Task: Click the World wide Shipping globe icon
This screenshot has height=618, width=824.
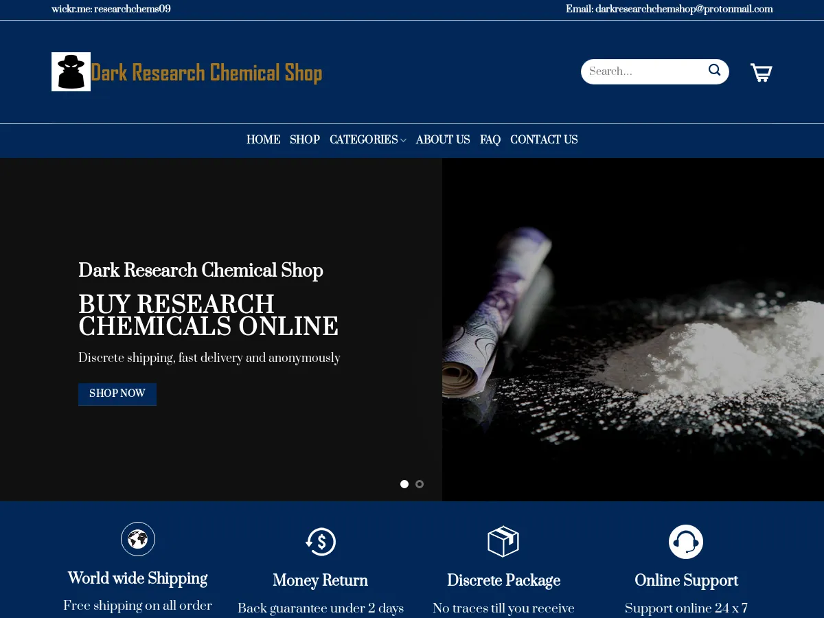Action: (137, 539)
